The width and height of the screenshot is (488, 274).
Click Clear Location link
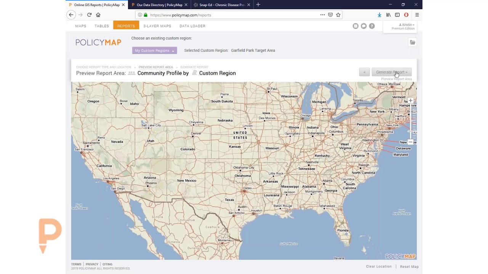click(379, 266)
